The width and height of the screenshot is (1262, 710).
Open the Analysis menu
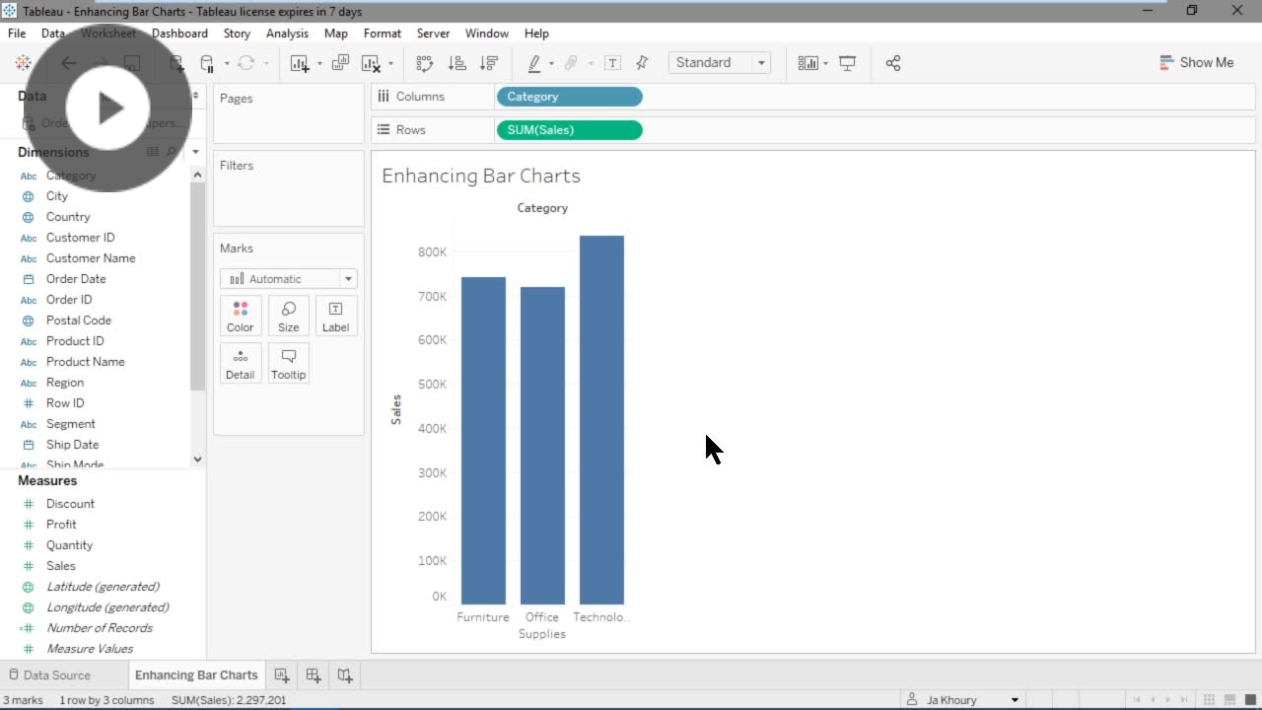pyautogui.click(x=287, y=34)
